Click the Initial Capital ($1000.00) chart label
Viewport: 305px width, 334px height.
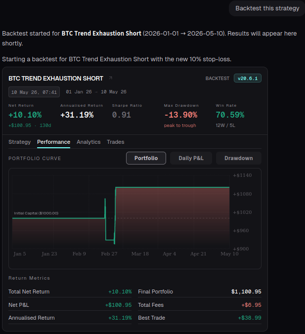point(36,213)
